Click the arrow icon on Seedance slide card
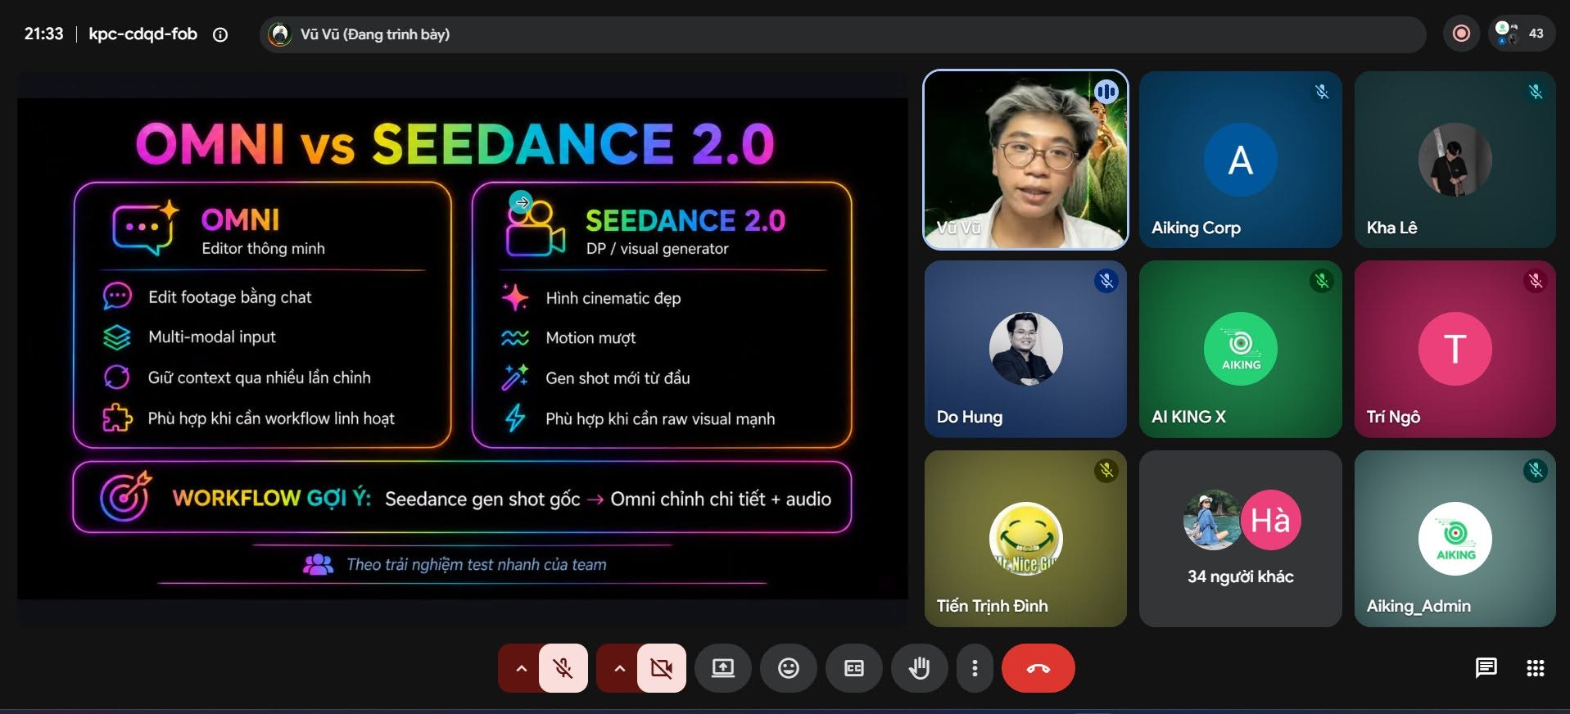Viewport: 1570px width, 714px height. pos(521,201)
